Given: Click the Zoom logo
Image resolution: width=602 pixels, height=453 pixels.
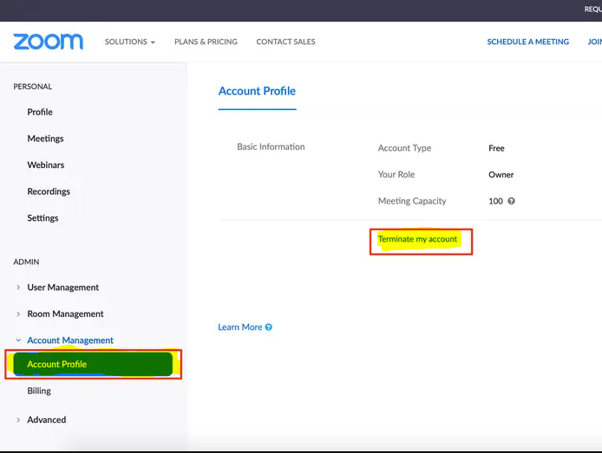Looking at the screenshot, I should 48,42.
